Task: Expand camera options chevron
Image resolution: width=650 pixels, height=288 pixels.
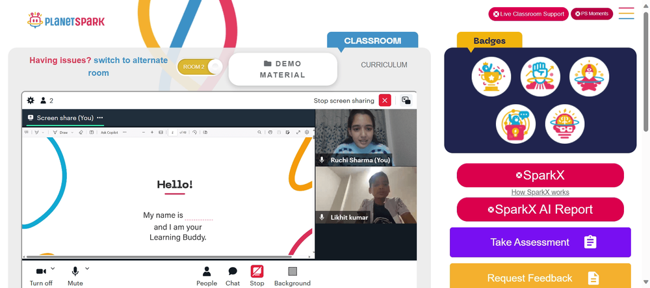Action: (53, 268)
